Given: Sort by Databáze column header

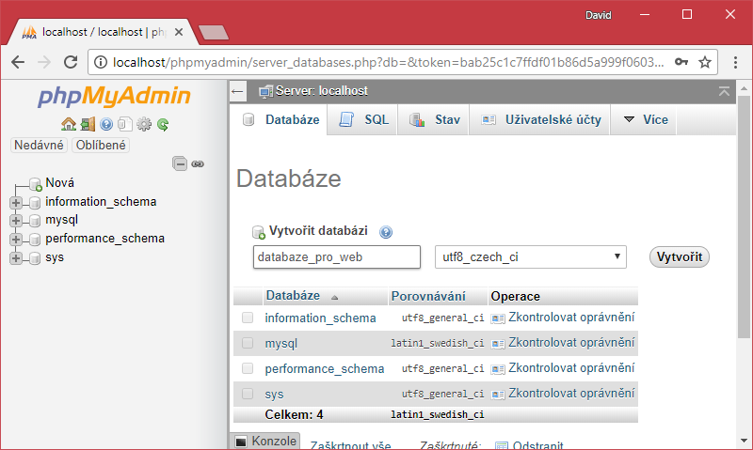Looking at the screenshot, I should [293, 296].
